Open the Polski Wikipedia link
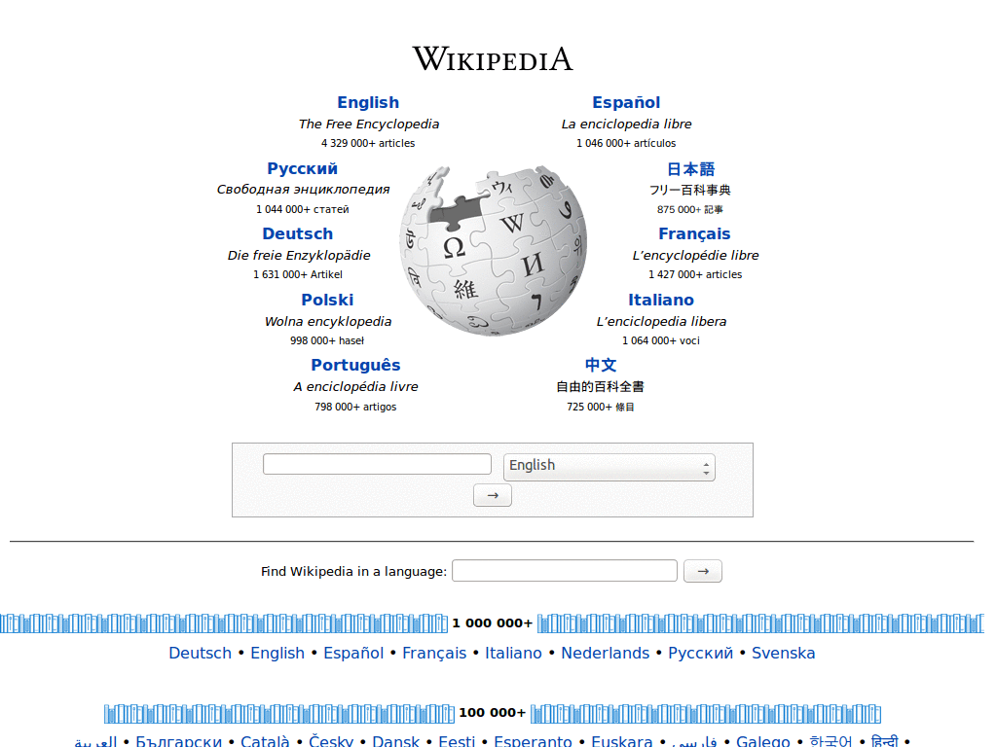997x747 pixels. tap(327, 300)
